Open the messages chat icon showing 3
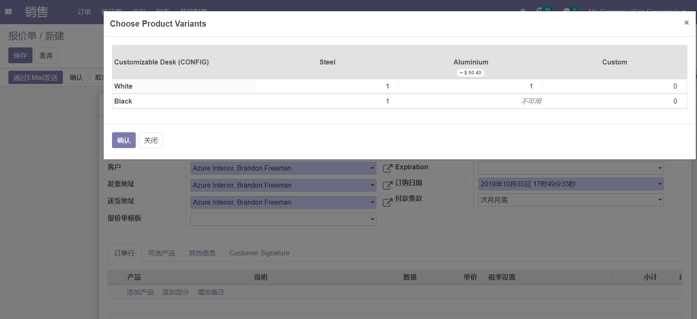Screen dimensions: 697x319 tap(567, 10)
